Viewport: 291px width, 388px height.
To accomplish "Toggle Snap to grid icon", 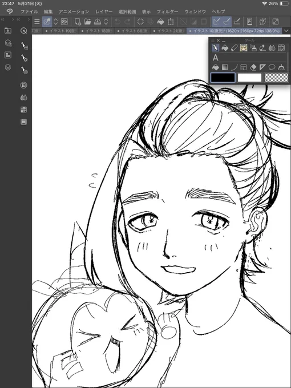I will (x=237, y=22).
